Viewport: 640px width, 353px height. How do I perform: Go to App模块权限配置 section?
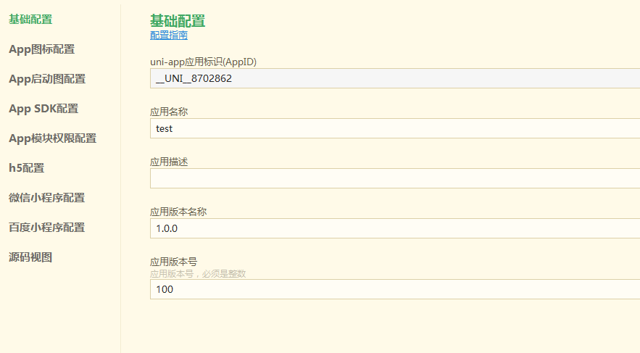click(53, 138)
